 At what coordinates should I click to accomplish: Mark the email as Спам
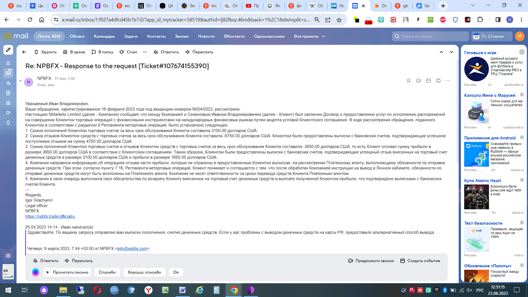[129, 52]
